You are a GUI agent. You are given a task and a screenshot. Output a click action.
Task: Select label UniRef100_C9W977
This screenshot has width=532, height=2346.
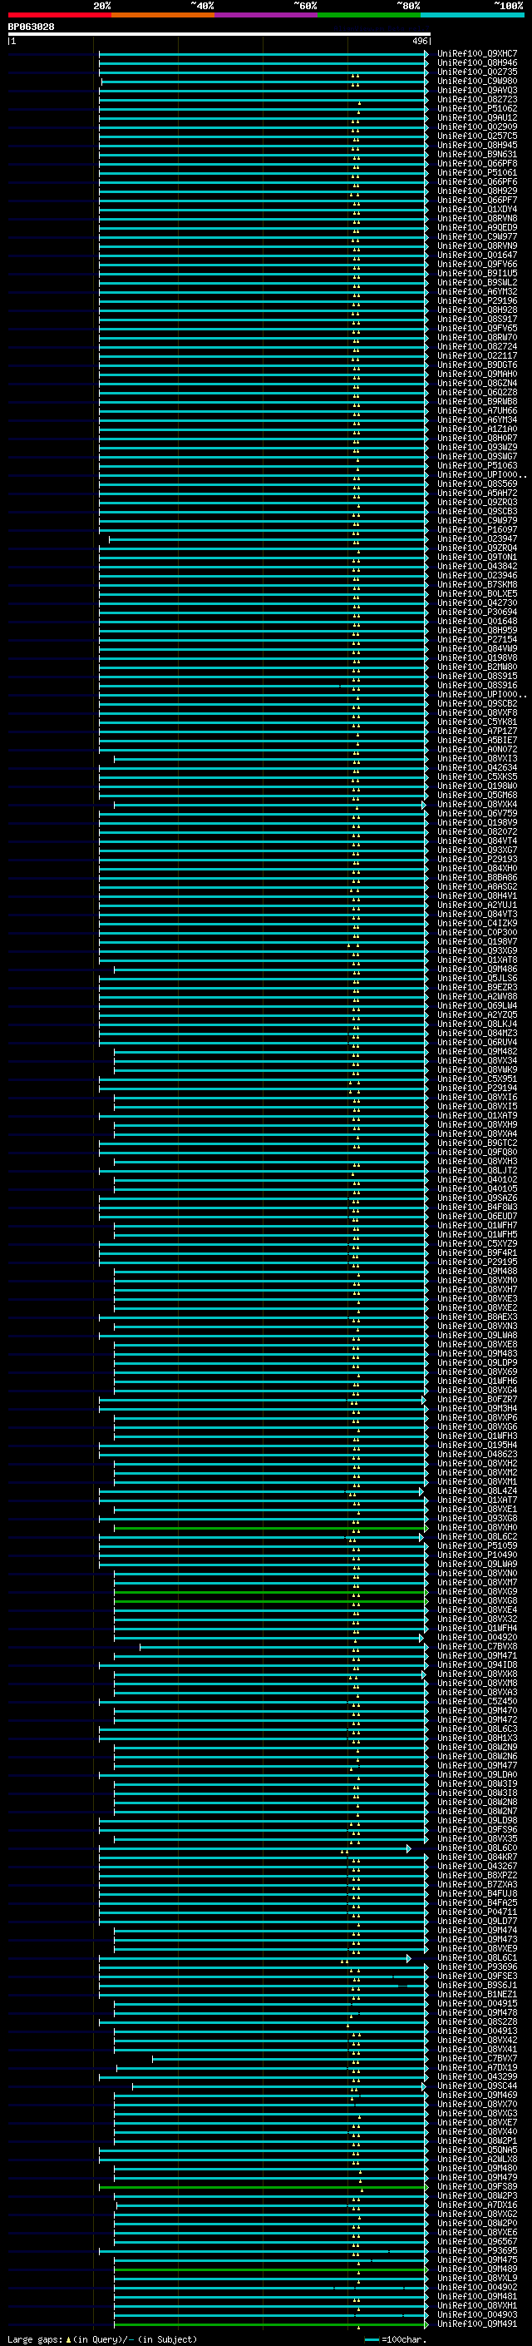click(x=477, y=237)
